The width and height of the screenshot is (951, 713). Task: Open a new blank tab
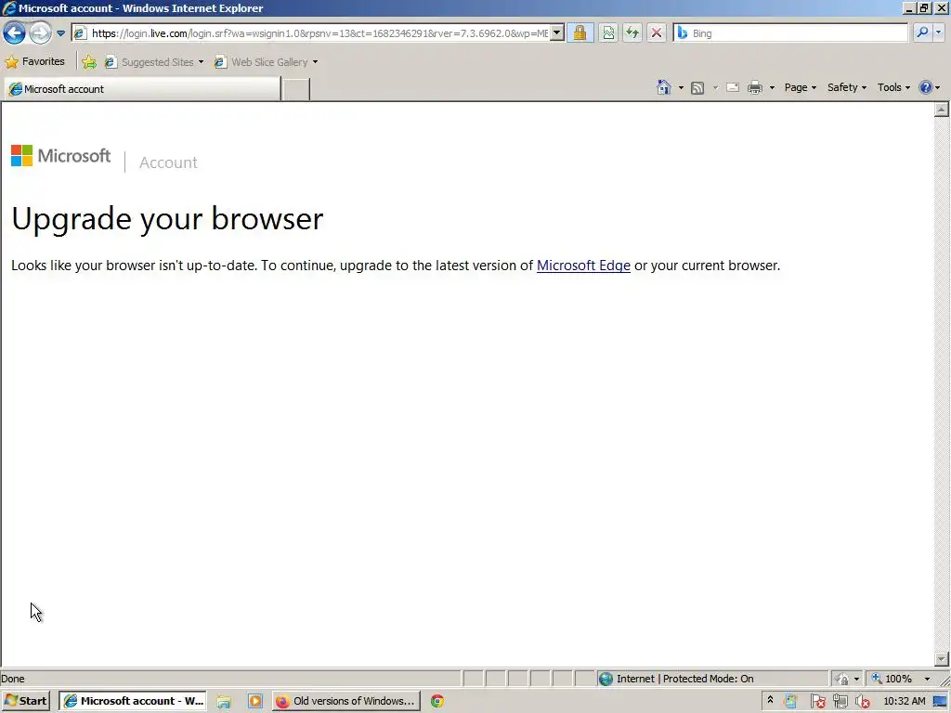(x=296, y=89)
